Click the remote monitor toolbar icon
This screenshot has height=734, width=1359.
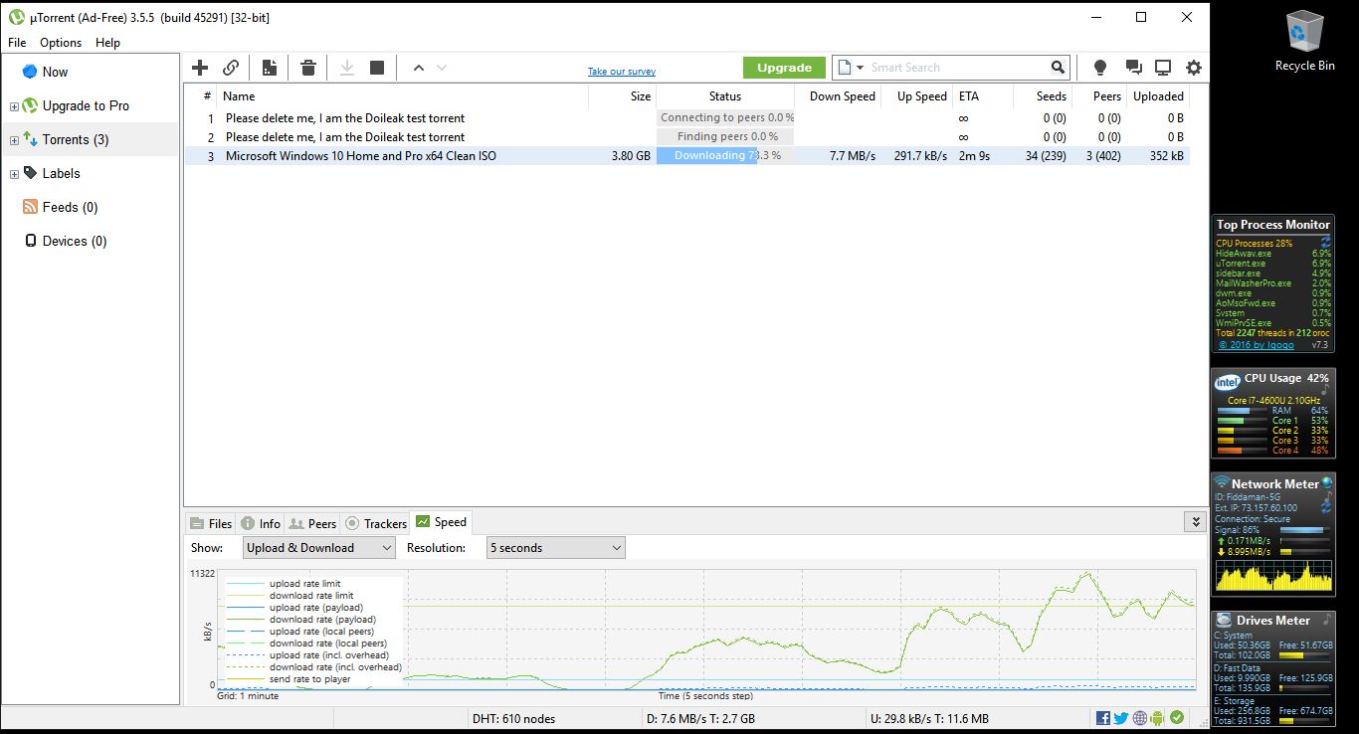(1163, 68)
